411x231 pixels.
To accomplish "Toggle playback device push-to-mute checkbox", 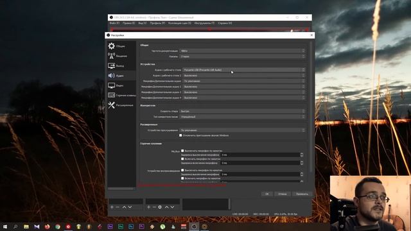I will pyautogui.click(x=182, y=170).
